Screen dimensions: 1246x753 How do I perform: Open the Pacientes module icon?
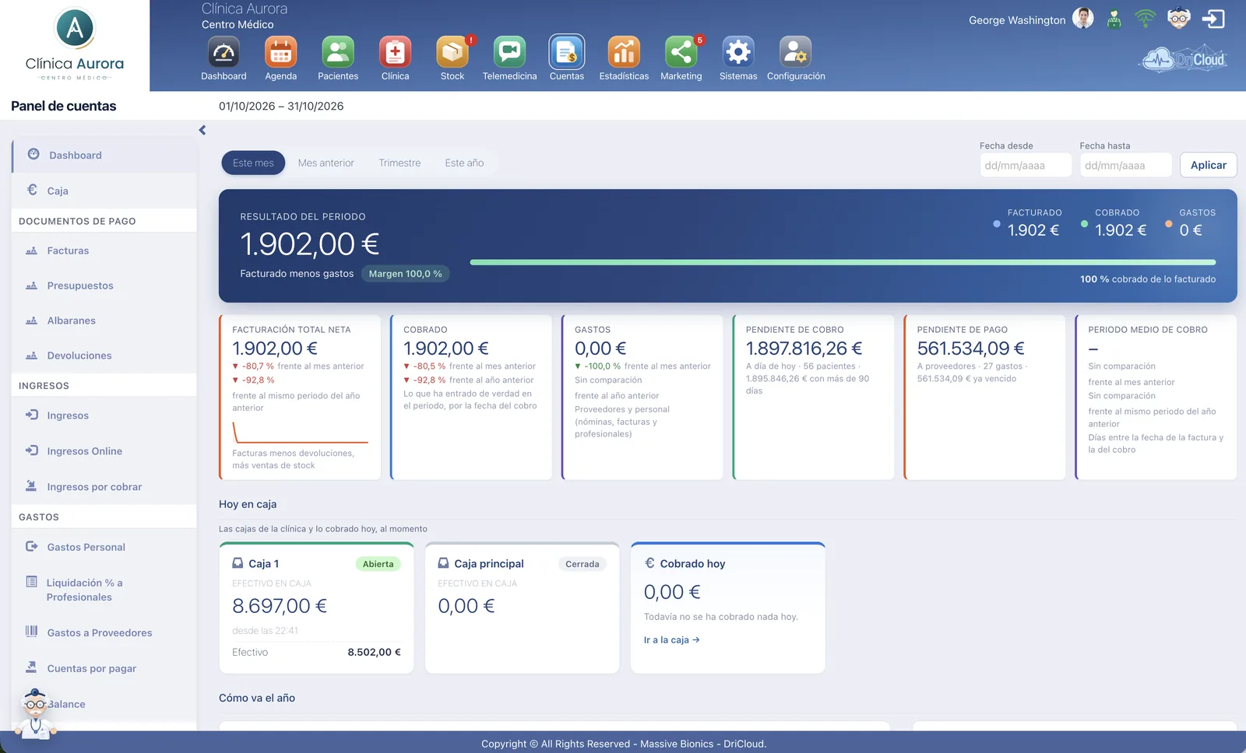338,52
